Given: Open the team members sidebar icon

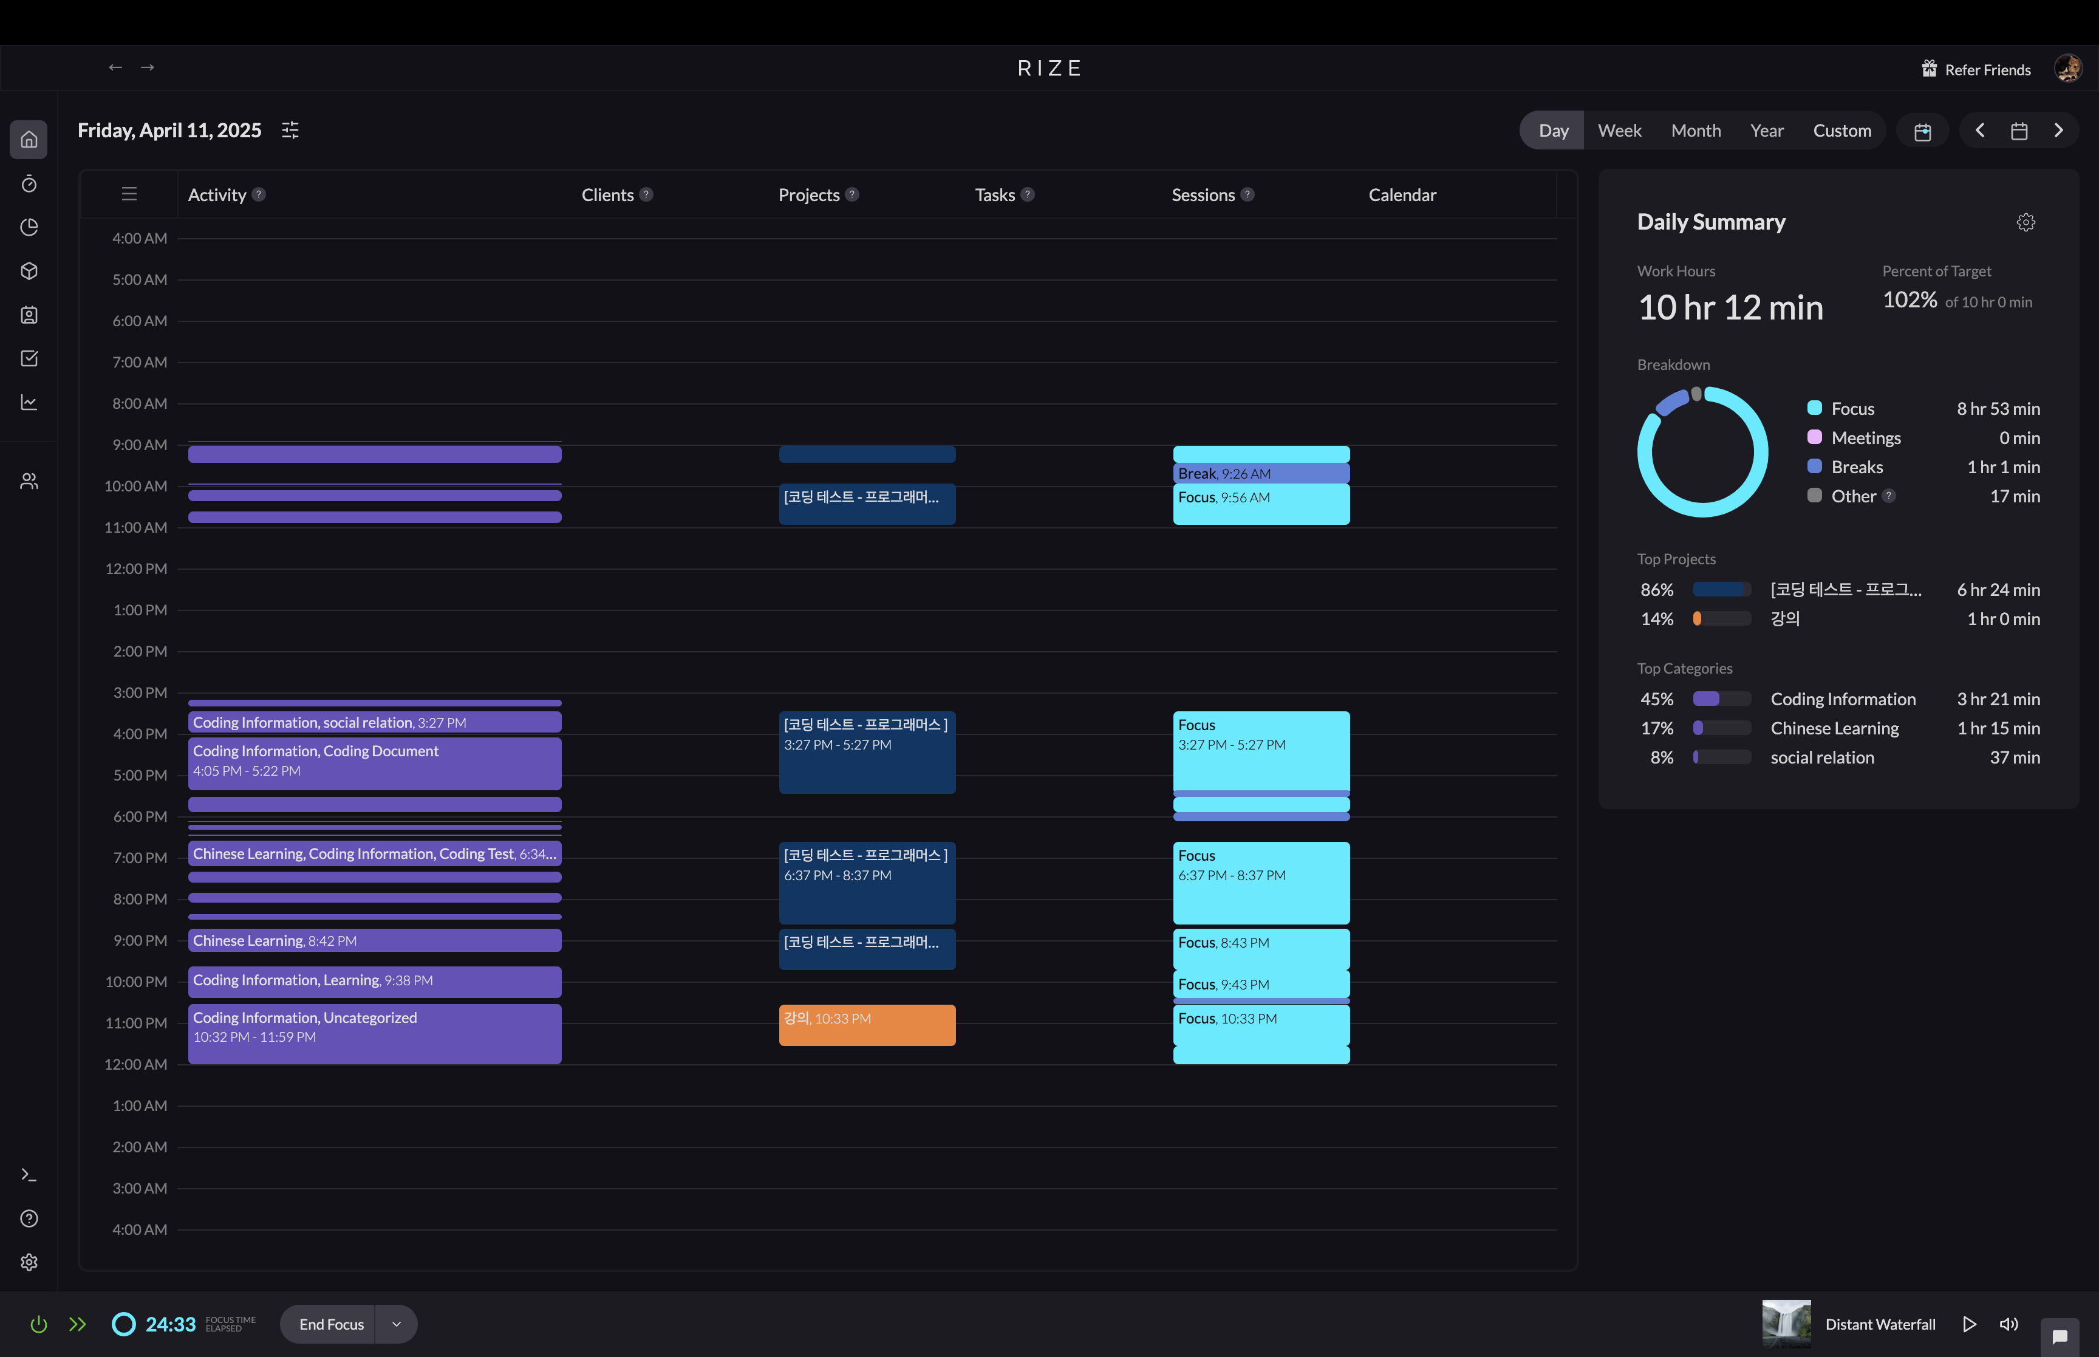Looking at the screenshot, I should pos(29,481).
